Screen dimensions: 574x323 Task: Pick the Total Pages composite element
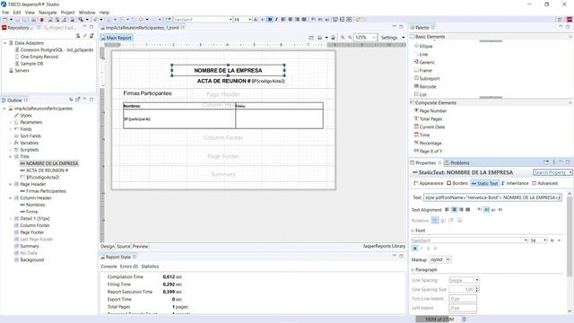[x=428, y=118]
